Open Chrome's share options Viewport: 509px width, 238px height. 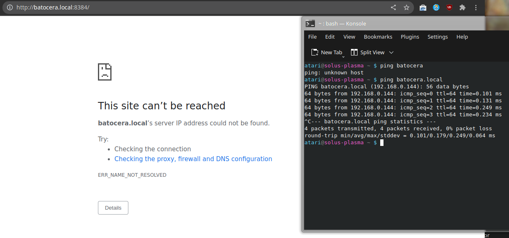point(393,7)
